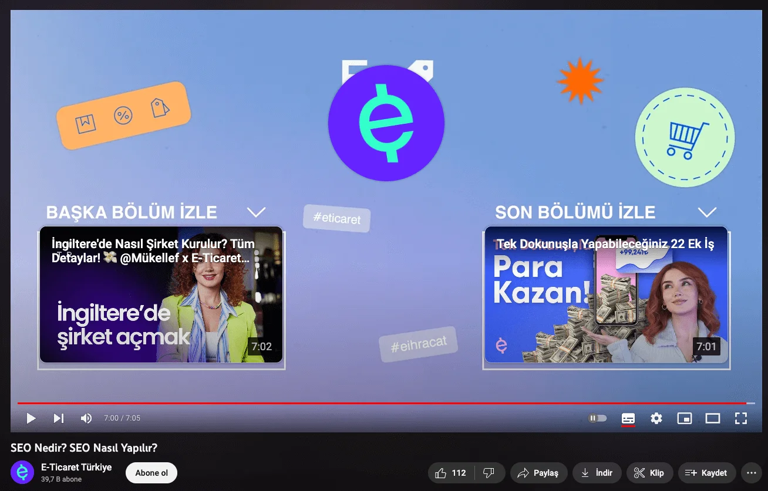
Task: Open the Para Kazan! end screen thumbnail
Action: [x=607, y=296]
